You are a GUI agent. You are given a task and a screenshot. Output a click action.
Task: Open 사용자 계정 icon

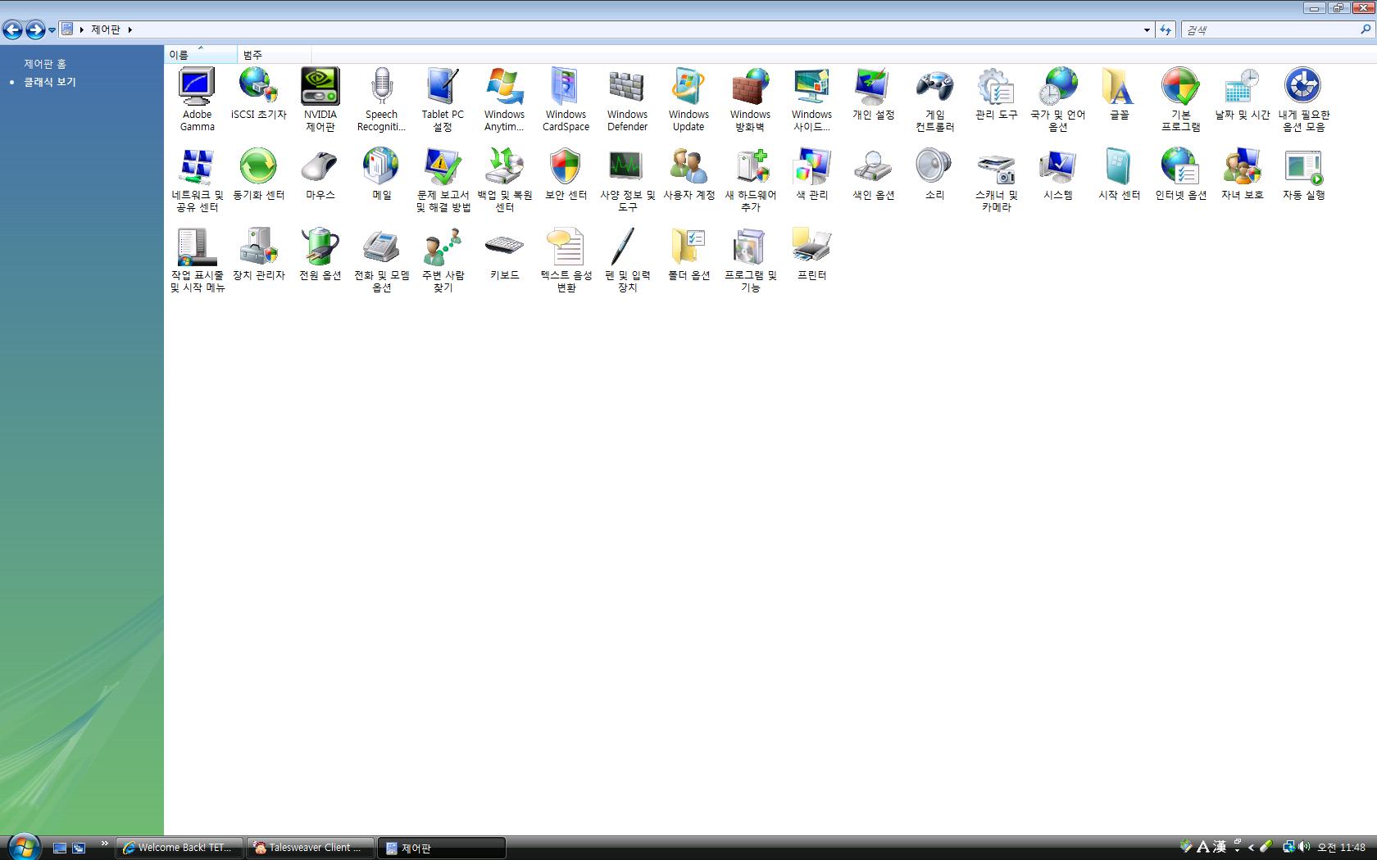[x=688, y=167]
